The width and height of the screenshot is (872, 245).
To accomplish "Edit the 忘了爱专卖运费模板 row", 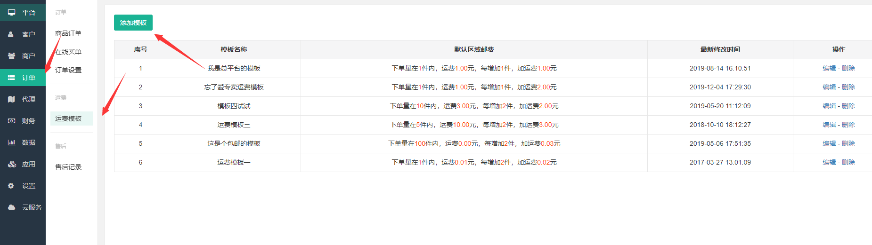I will click(x=829, y=87).
